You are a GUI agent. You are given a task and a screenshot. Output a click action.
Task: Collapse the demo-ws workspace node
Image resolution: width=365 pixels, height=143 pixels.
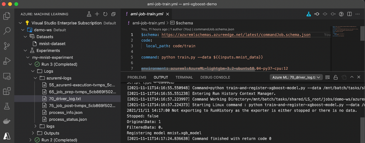23,30
